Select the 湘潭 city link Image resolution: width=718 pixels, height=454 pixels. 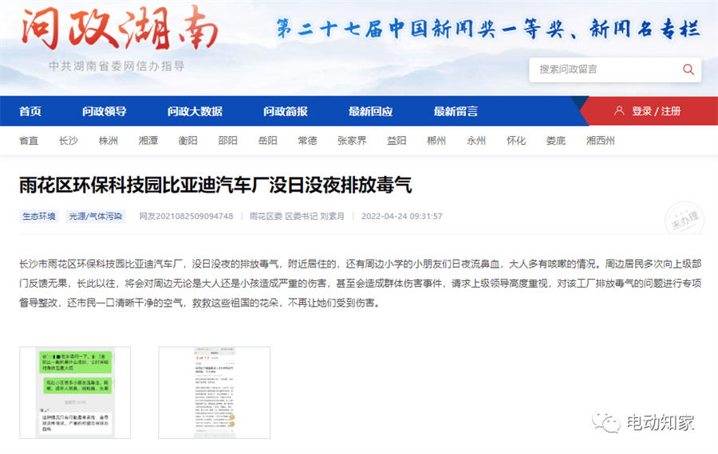click(148, 141)
